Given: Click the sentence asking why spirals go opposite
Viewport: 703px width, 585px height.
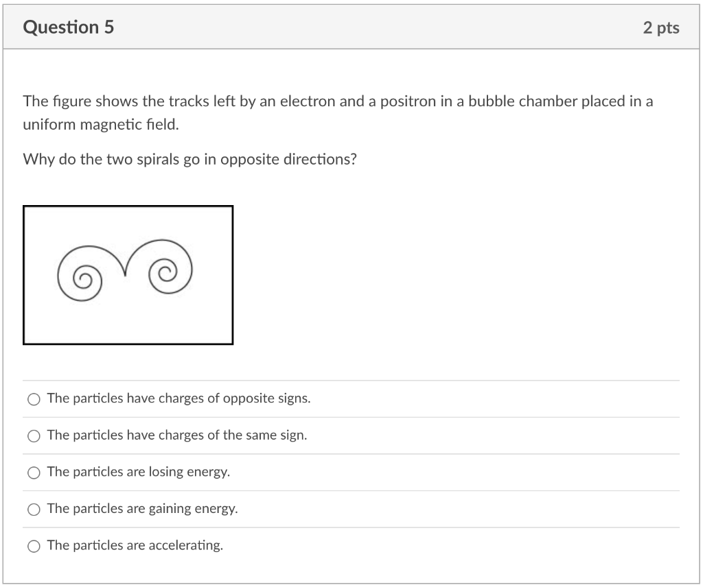Looking at the screenshot, I should 189,159.
